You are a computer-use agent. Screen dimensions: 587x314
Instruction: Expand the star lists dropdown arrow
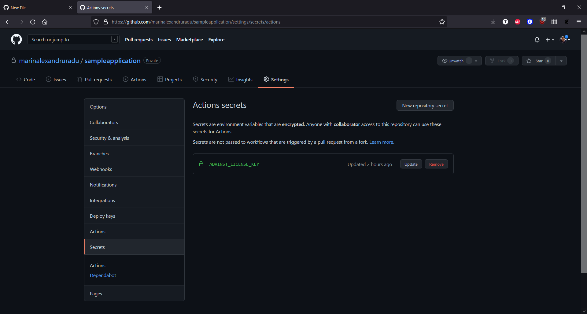(561, 61)
